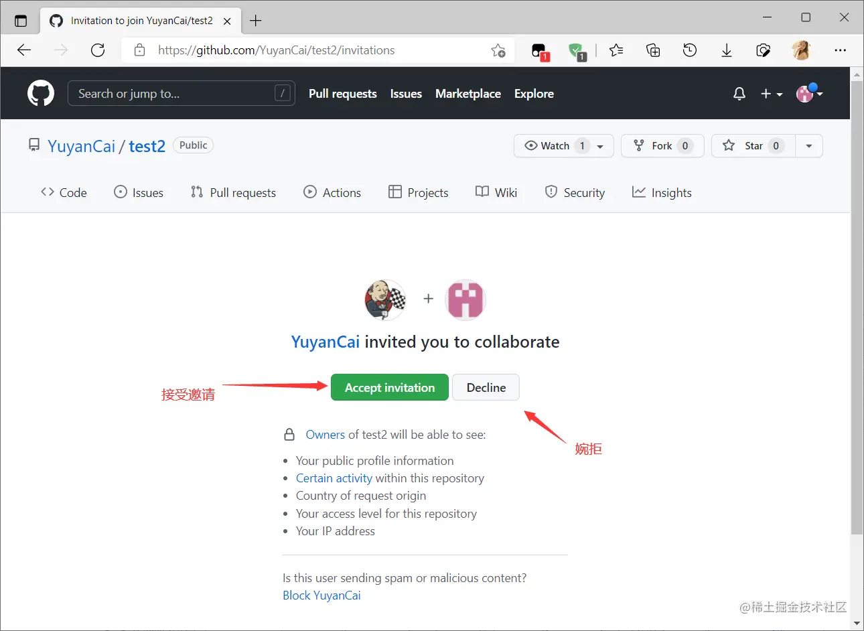Click the pink invitee avatar
The height and width of the screenshot is (631, 864).
point(465,299)
